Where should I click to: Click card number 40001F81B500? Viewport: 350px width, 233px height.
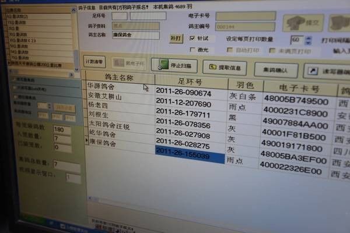(x=294, y=135)
